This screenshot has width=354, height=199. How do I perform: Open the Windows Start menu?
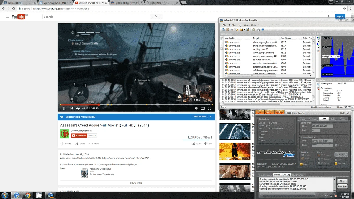5,195
